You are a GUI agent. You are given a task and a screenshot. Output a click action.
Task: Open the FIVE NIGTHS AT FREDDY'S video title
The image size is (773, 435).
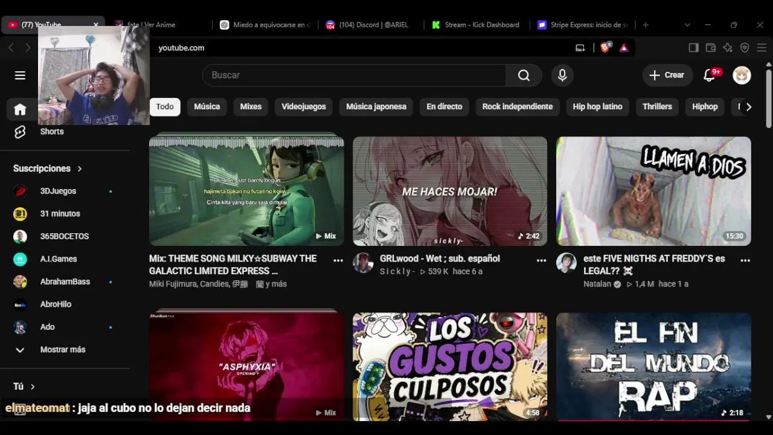(654, 265)
